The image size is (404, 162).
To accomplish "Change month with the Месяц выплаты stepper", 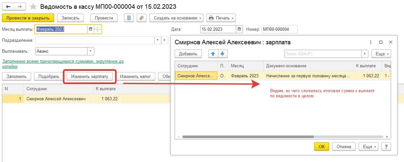I will click(x=97, y=29).
